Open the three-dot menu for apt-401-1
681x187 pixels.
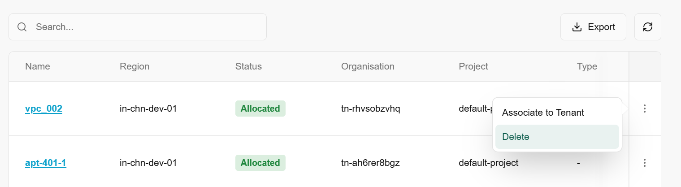(x=644, y=163)
